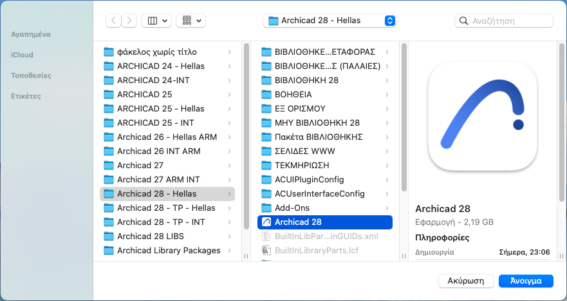Viewport: 567px width, 301px height.
Task: Click the Archicad 28 application icon in list
Action: [x=266, y=222]
